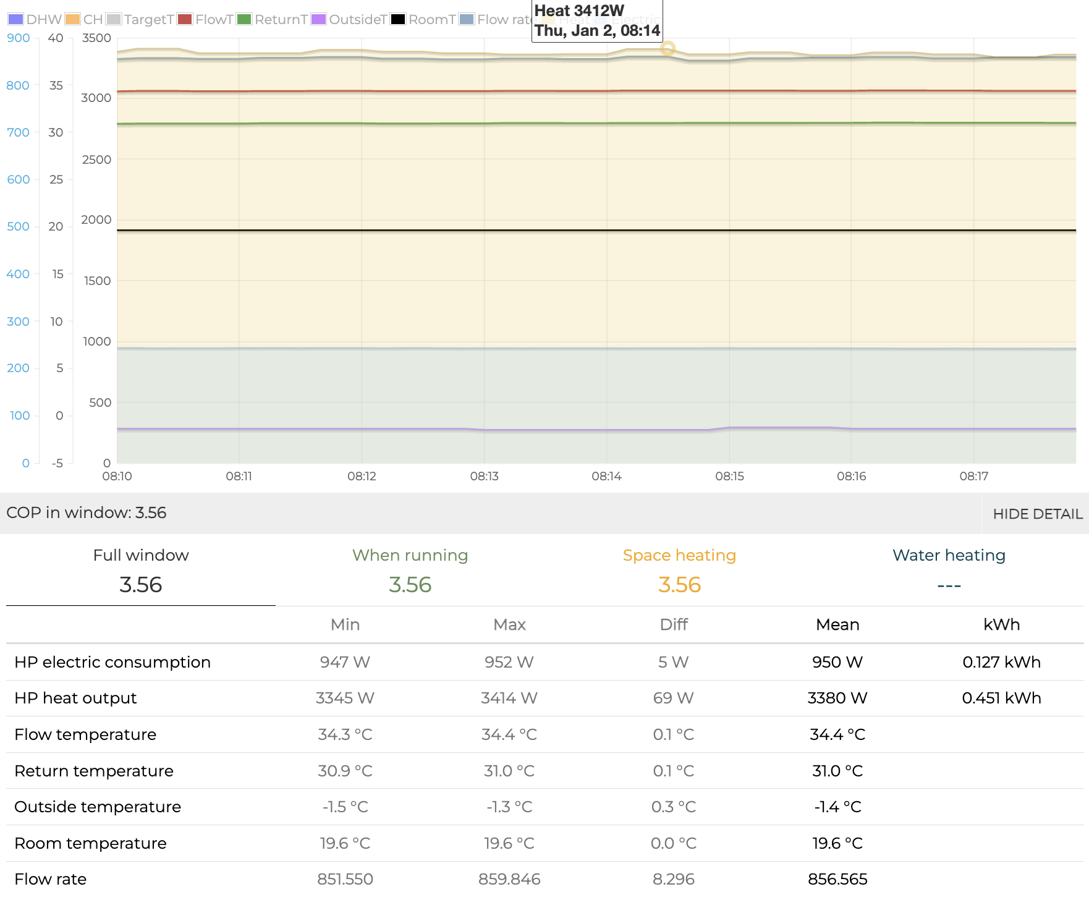This screenshot has height=905, width=1089.
Task: Toggle the RoomT series label in legend
Action: (431, 19)
